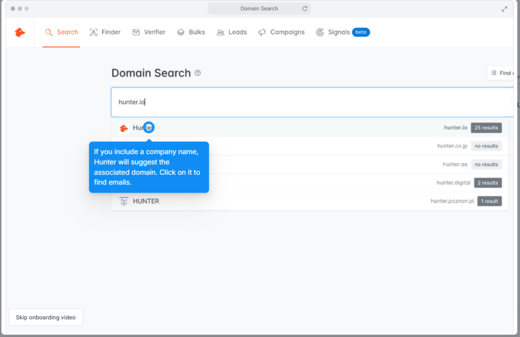Click the Bulks stack icon
520x337 pixels.
181,32
